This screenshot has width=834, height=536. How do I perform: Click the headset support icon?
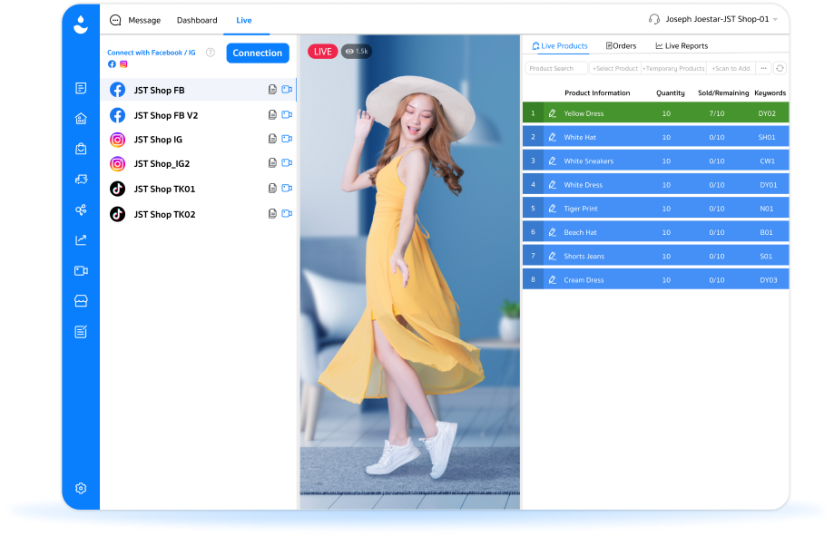[654, 19]
